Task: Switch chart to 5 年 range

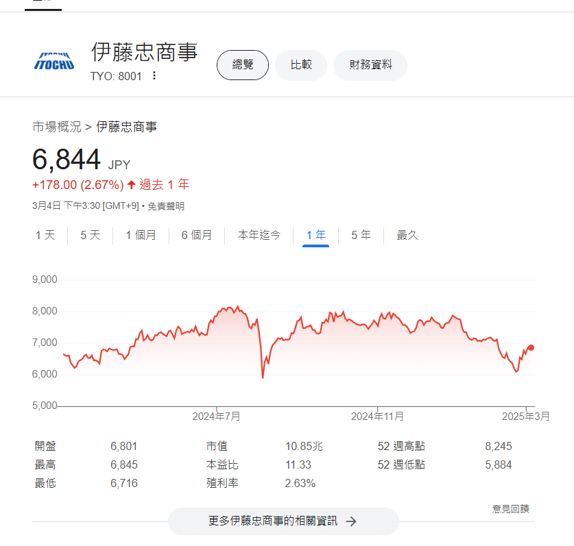Action: (361, 235)
